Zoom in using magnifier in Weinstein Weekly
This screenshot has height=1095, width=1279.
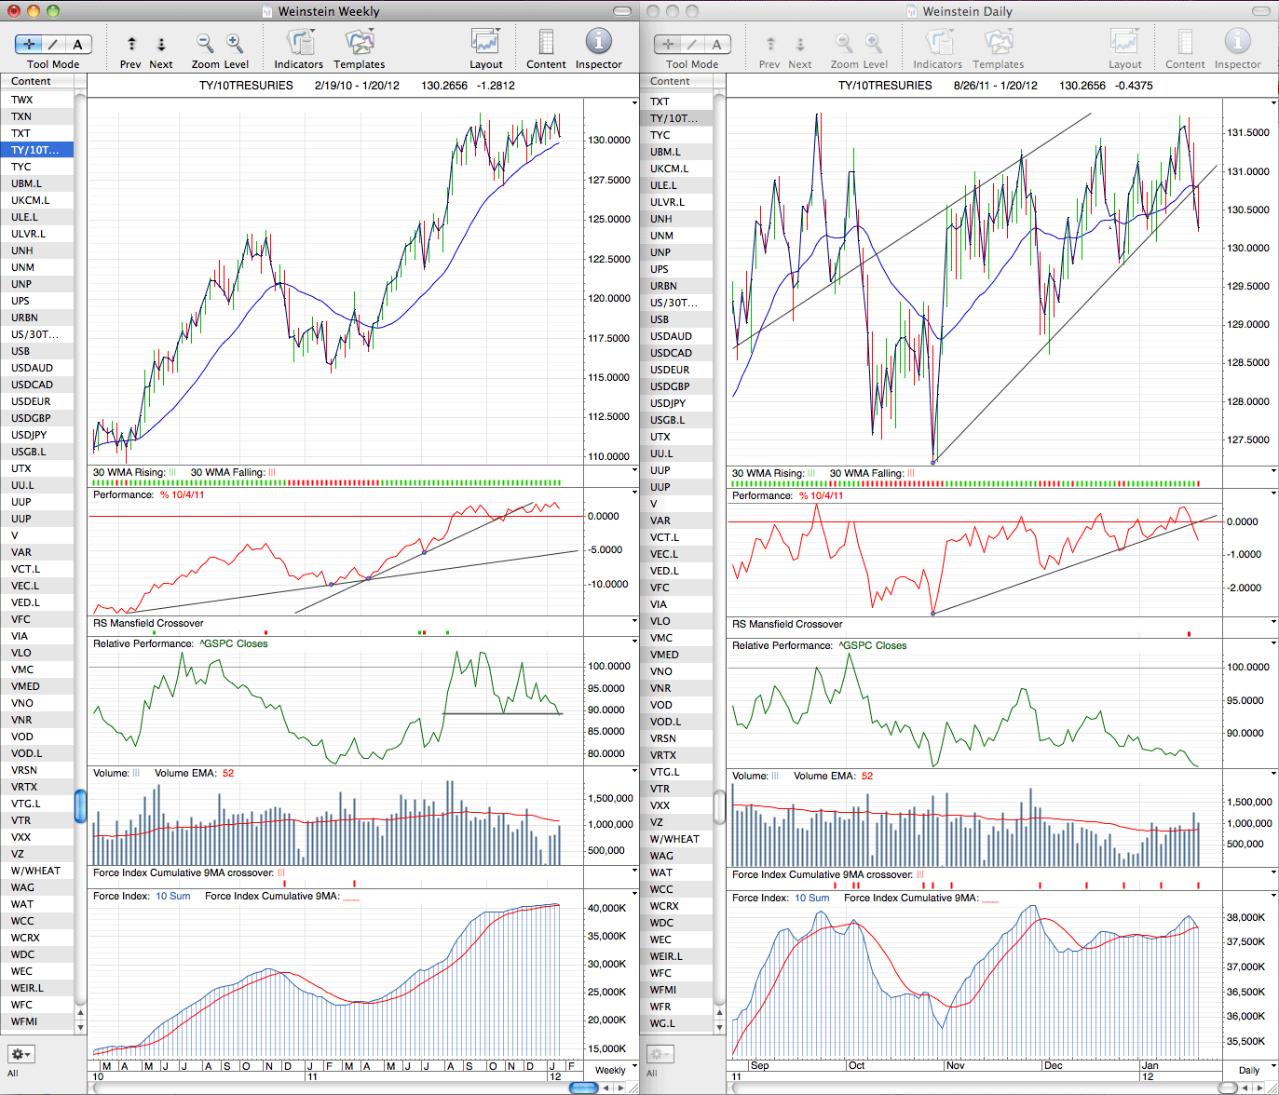[x=235, y=43]
